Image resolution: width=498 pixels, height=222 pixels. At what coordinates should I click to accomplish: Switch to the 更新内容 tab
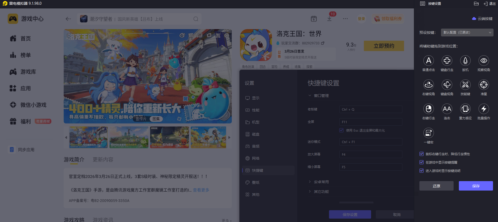point(103,160)
